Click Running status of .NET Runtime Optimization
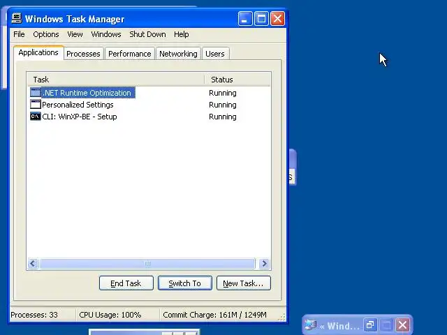Image resolution: width=447 pixels, height=335 pixels. pos(223,93)
